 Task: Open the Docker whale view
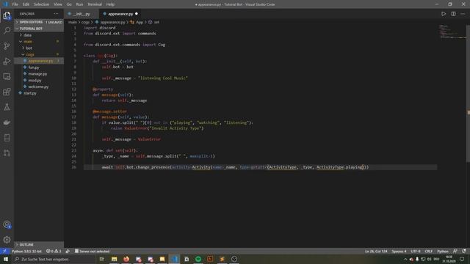pos(7,122)
